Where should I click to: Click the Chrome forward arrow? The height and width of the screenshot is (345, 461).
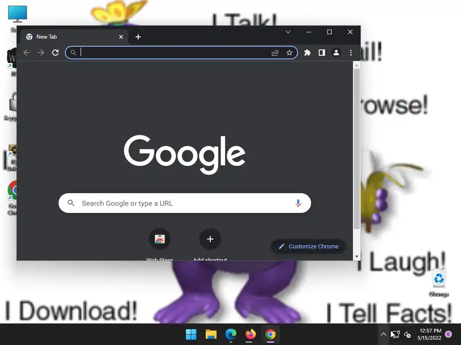[41, 53]
